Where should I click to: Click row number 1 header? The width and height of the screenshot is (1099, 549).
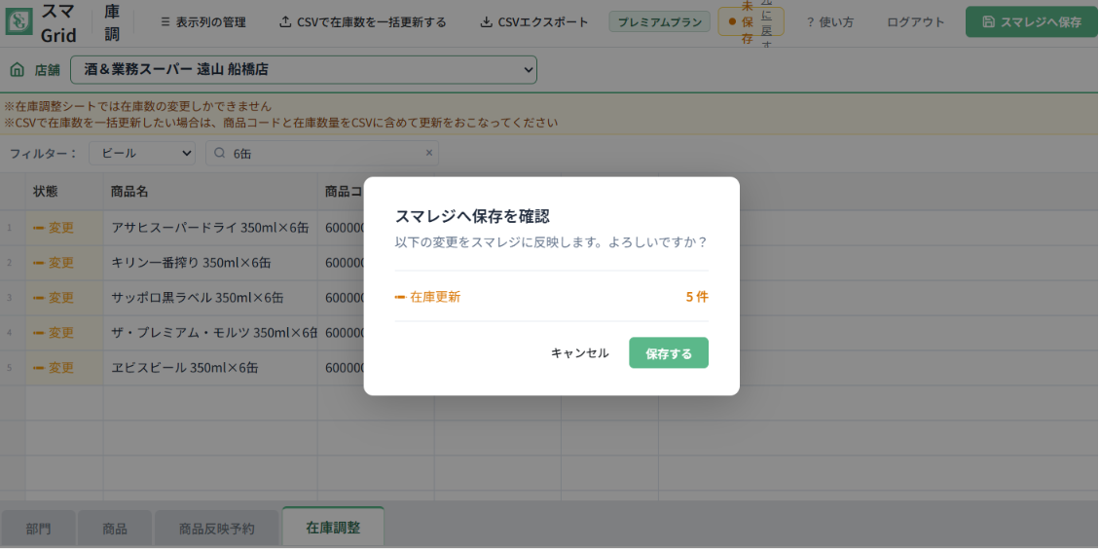pos(12,227)
